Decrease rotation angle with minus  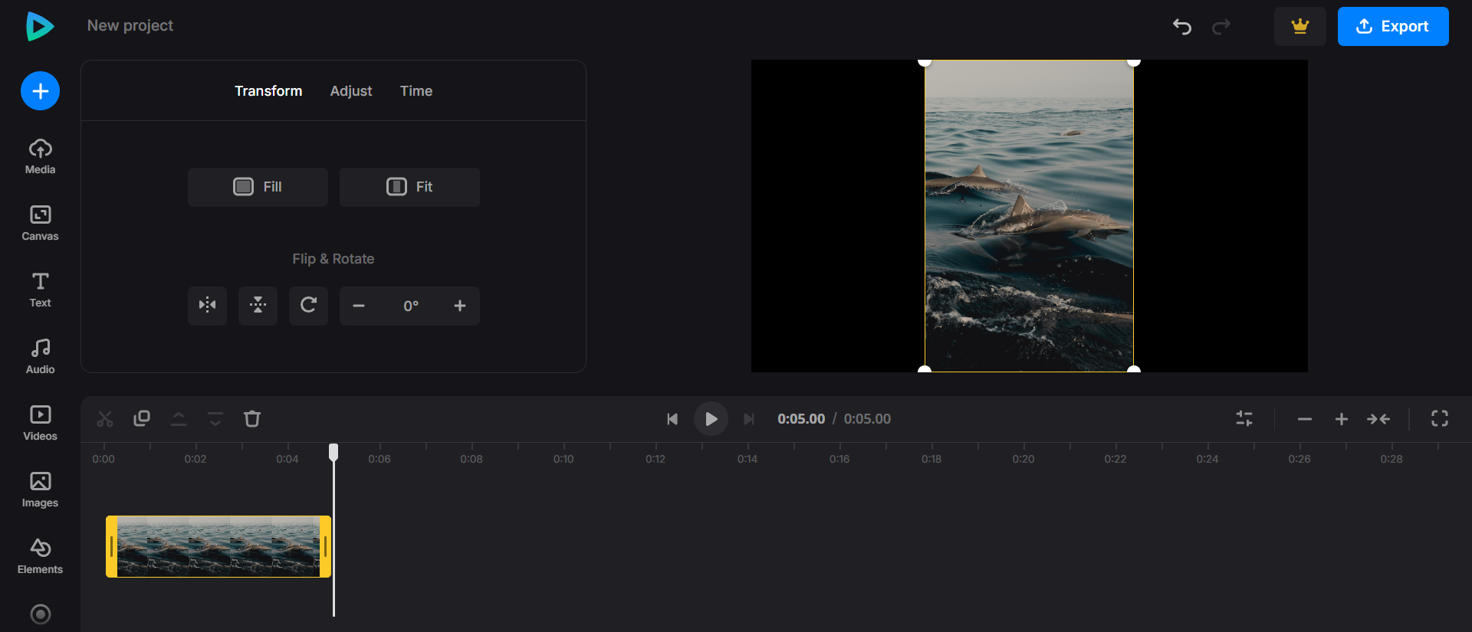pos(359,306)
